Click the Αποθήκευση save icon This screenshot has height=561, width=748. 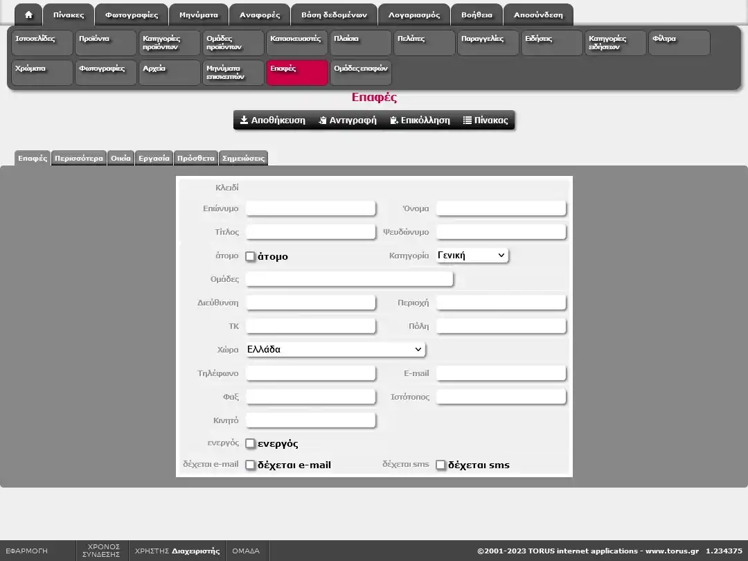pyautogui.click(x=244, y=121)
